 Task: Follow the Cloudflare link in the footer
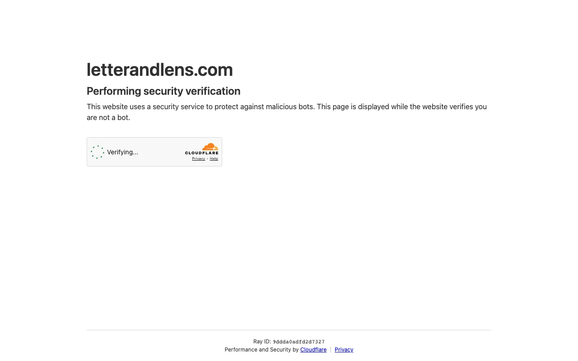click(x=313, y=350)
